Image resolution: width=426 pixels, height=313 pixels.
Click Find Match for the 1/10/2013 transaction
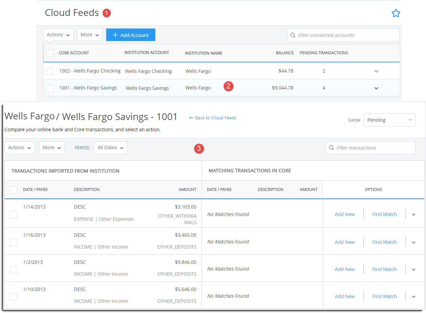384,296
